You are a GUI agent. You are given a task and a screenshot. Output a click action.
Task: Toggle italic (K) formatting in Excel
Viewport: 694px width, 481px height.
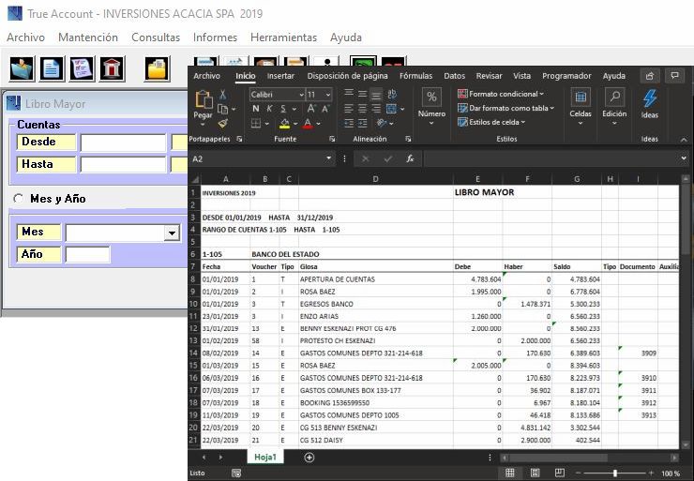(x=269, y=109)
